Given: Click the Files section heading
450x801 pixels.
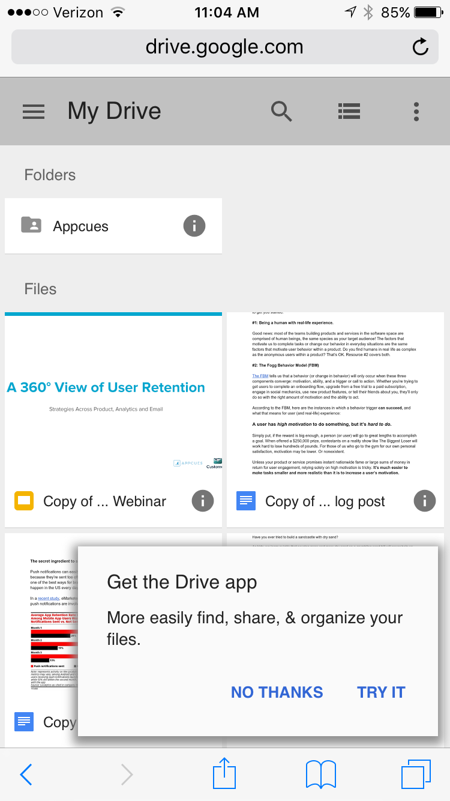Looking at the screenshot, I should tap(40, 289).
